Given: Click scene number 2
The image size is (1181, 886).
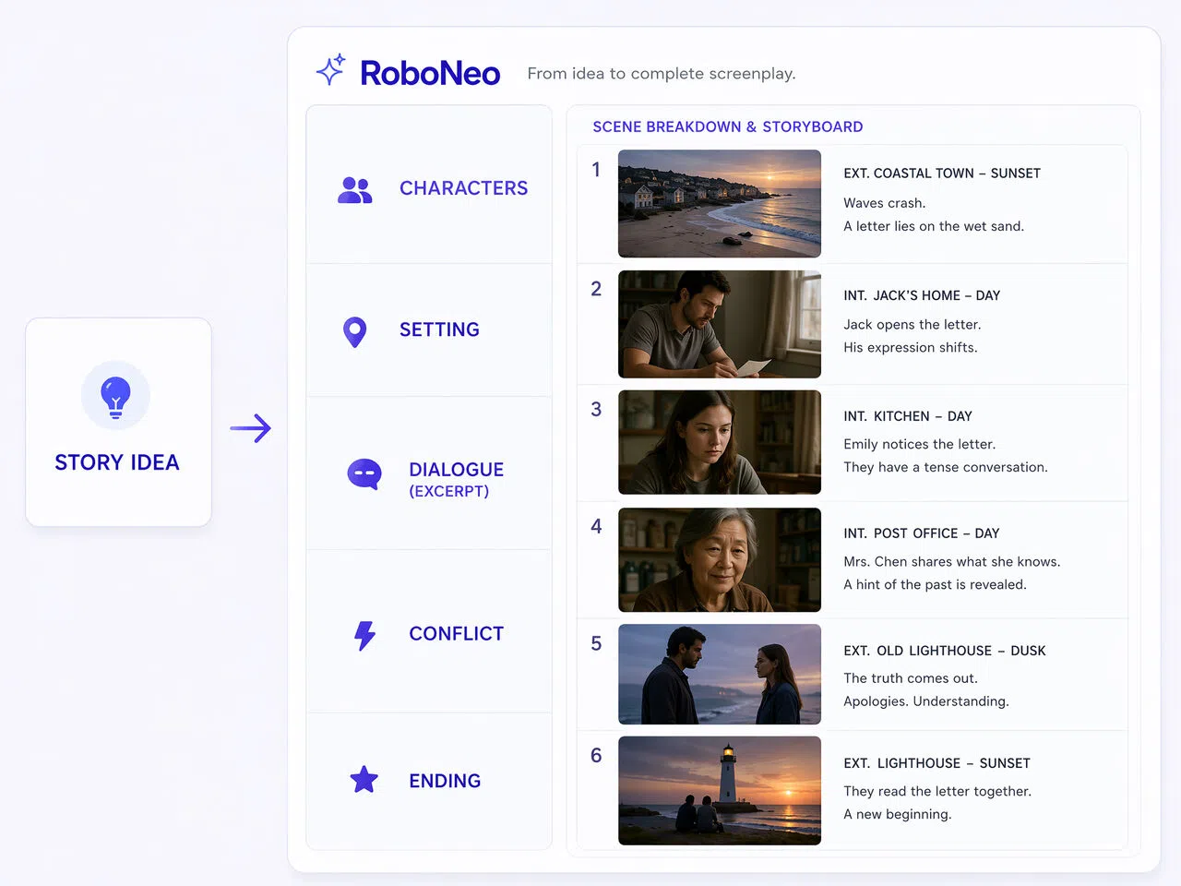Looking at the screenshot, I should 596,289.
